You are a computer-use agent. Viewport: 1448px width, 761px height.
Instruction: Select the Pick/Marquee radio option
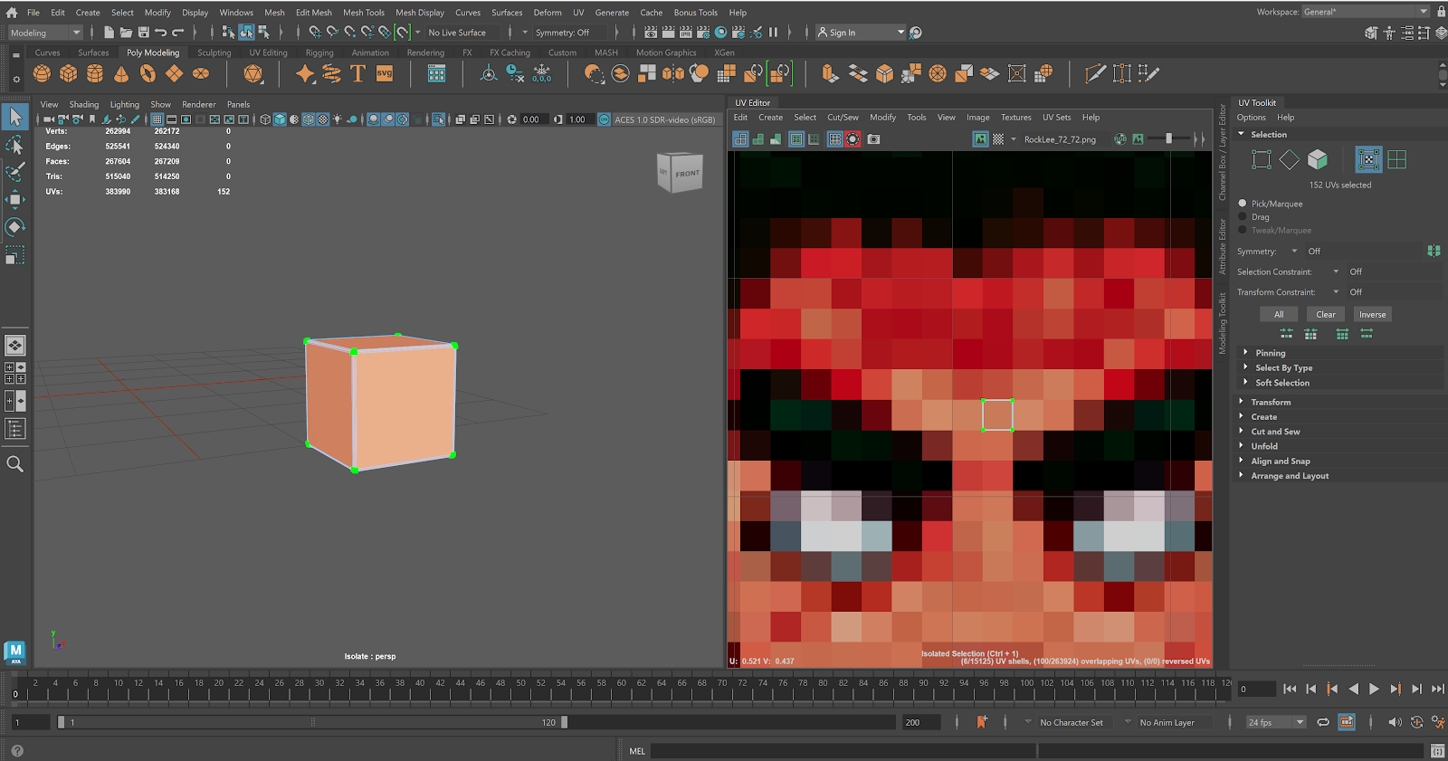tap(1243, 204)
